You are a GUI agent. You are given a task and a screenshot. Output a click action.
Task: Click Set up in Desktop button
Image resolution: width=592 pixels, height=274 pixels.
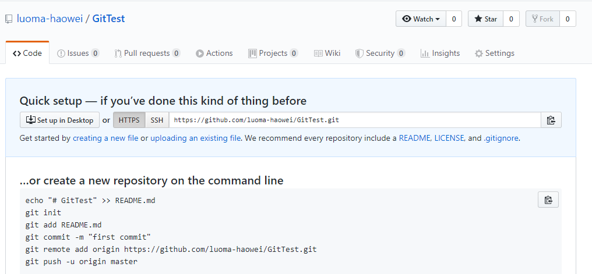59,120
